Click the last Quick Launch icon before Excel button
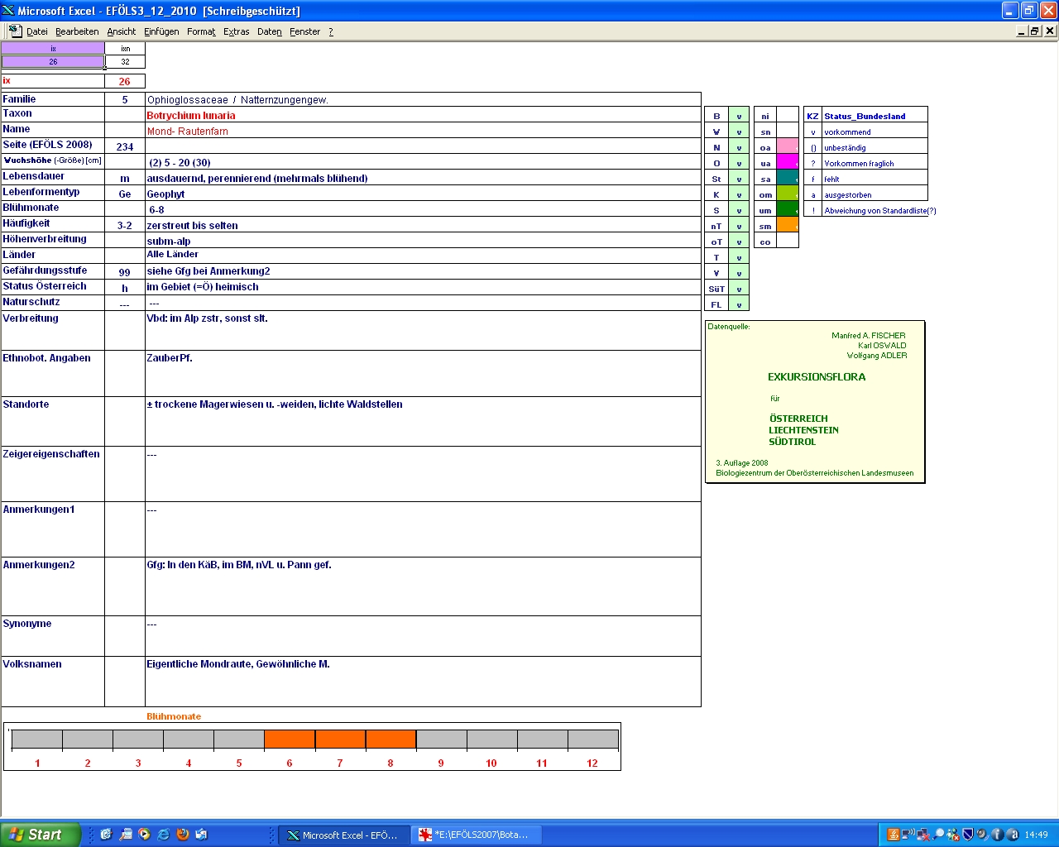The width and height of the screenshot is (1059, 847). 202,835
